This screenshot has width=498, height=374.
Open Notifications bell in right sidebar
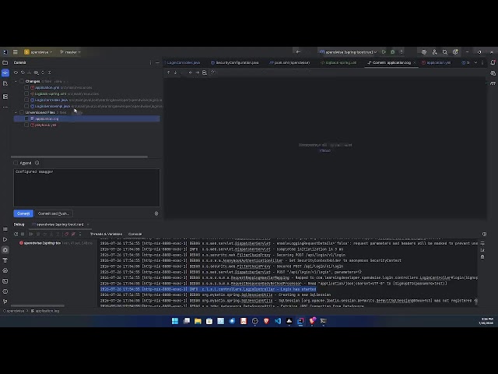pyautogui.click(x=493, y=62)
